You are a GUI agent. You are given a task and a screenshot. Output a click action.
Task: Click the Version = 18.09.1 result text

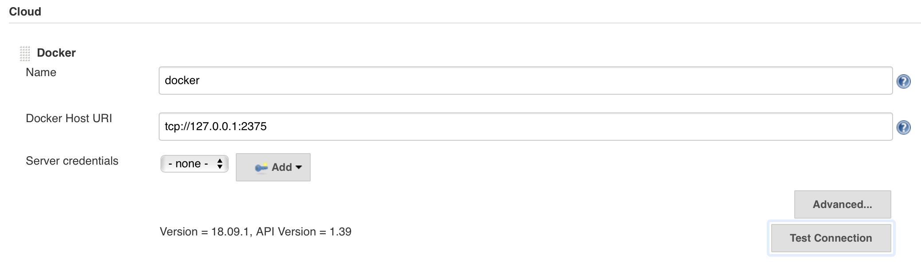(206, 232)
